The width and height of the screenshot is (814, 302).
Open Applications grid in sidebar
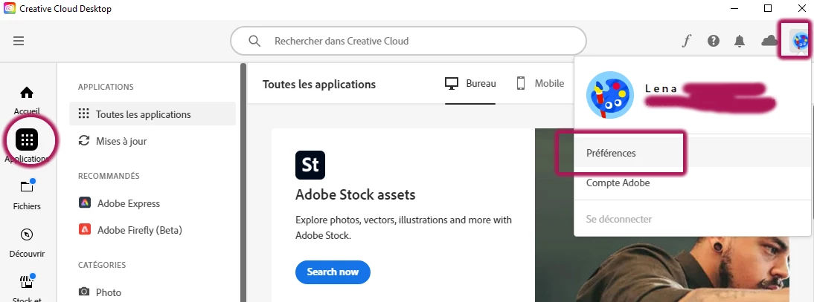[27, 139]
